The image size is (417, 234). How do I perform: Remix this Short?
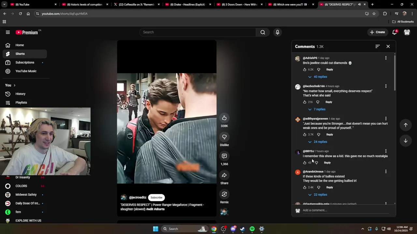point(224,194)
